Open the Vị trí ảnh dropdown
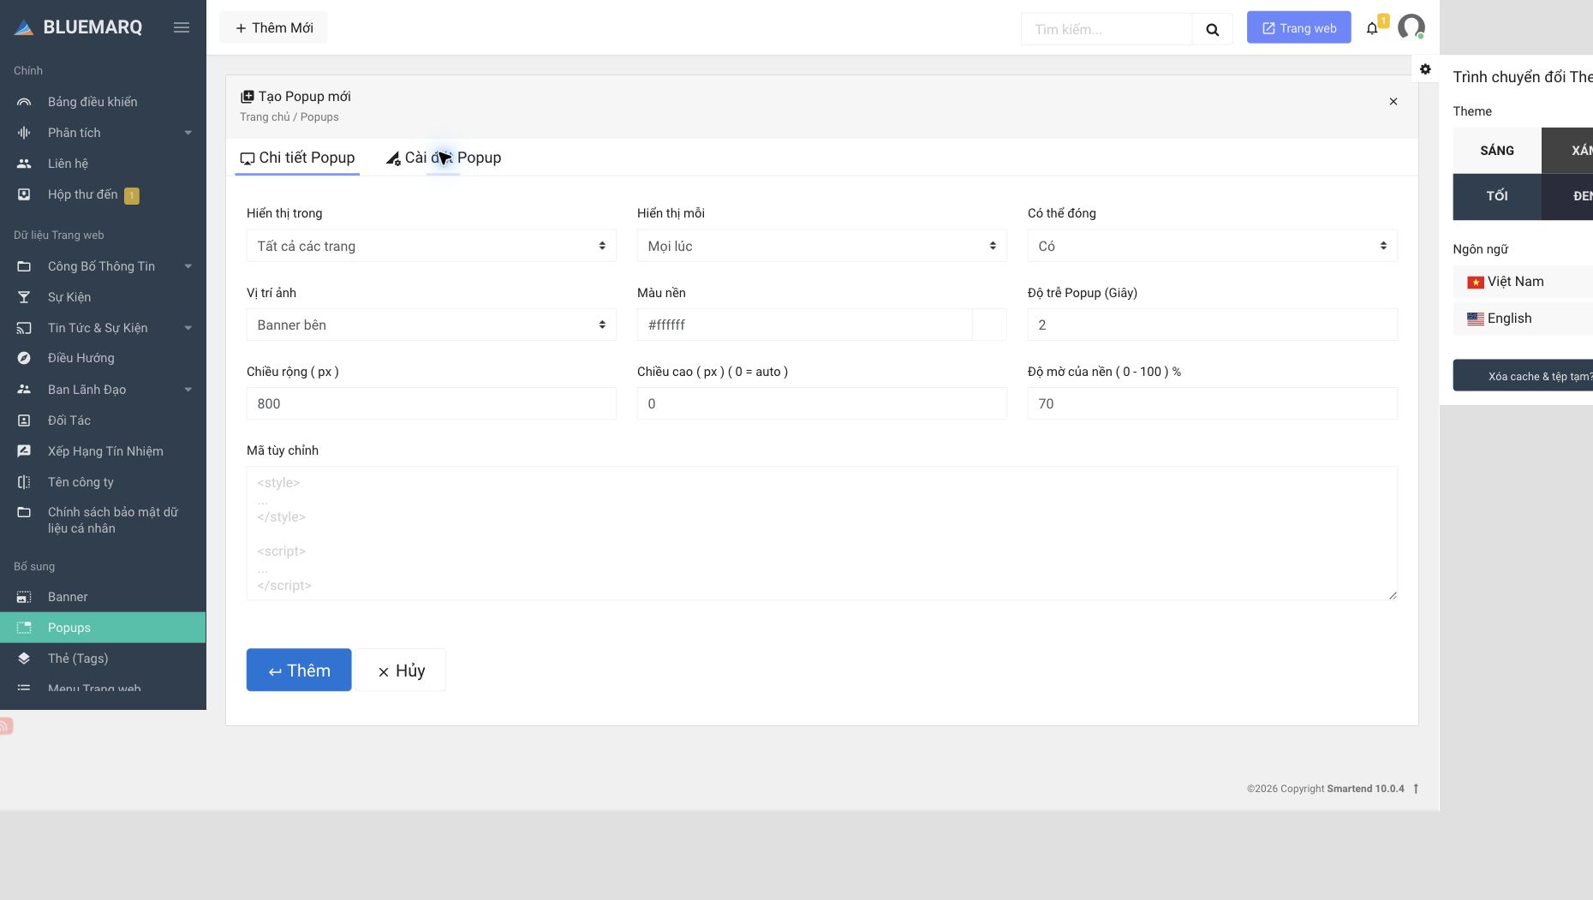The image size is (1593, 900). click(432, 325)
